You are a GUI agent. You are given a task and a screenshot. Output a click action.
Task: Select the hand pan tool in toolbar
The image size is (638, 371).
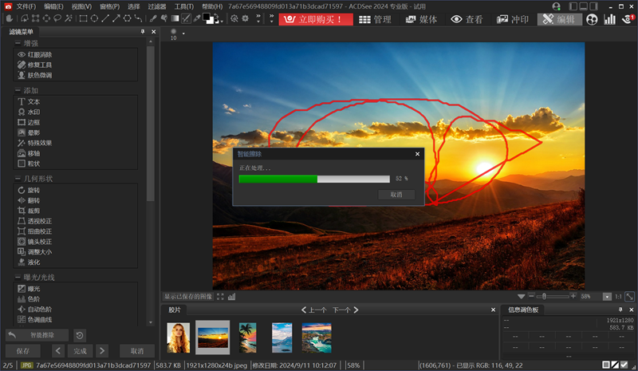pyautogui.click(x=10, y=18)
